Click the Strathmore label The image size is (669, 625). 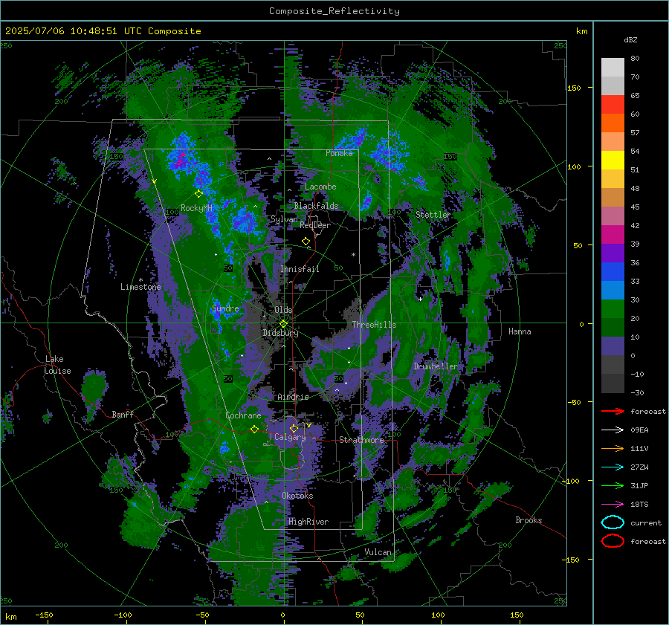[x=361, y=440]
